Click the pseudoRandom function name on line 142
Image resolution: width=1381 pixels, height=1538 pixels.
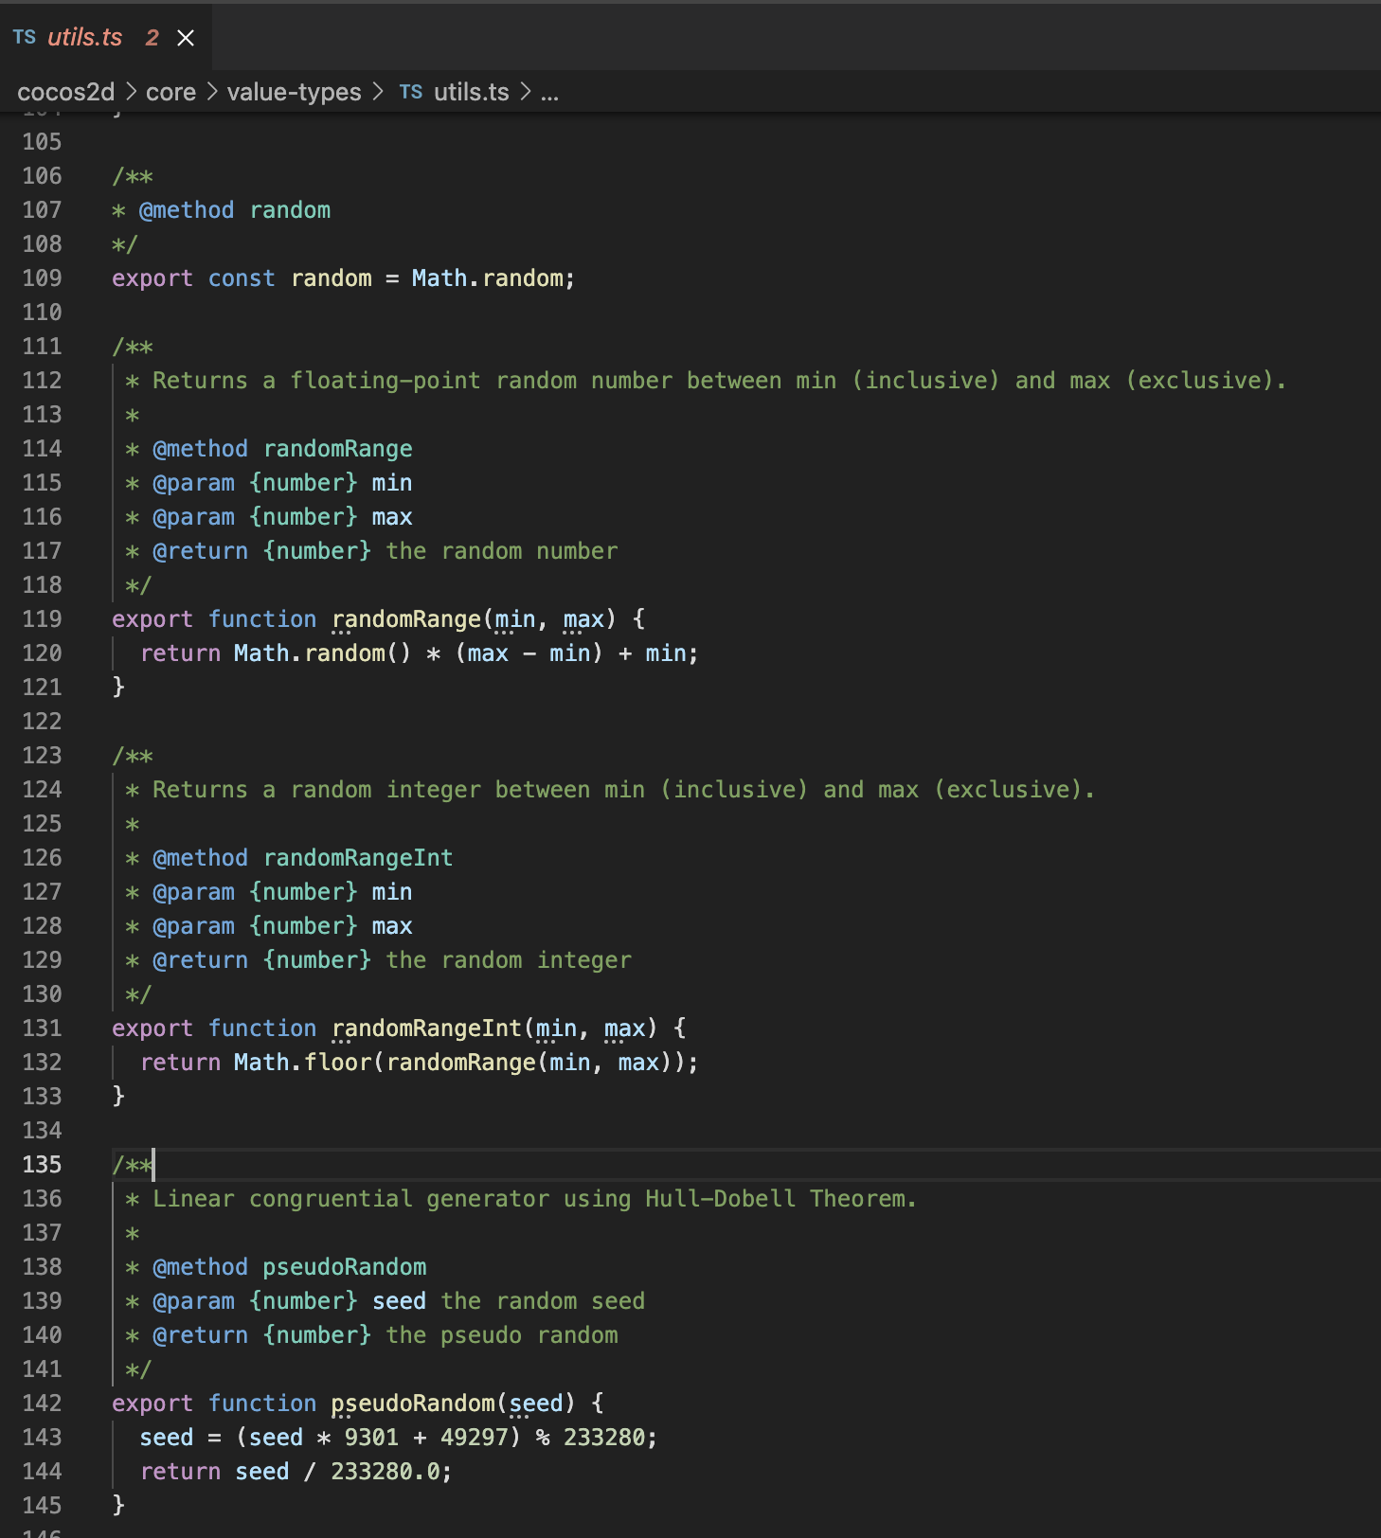tap(412, 1404)
